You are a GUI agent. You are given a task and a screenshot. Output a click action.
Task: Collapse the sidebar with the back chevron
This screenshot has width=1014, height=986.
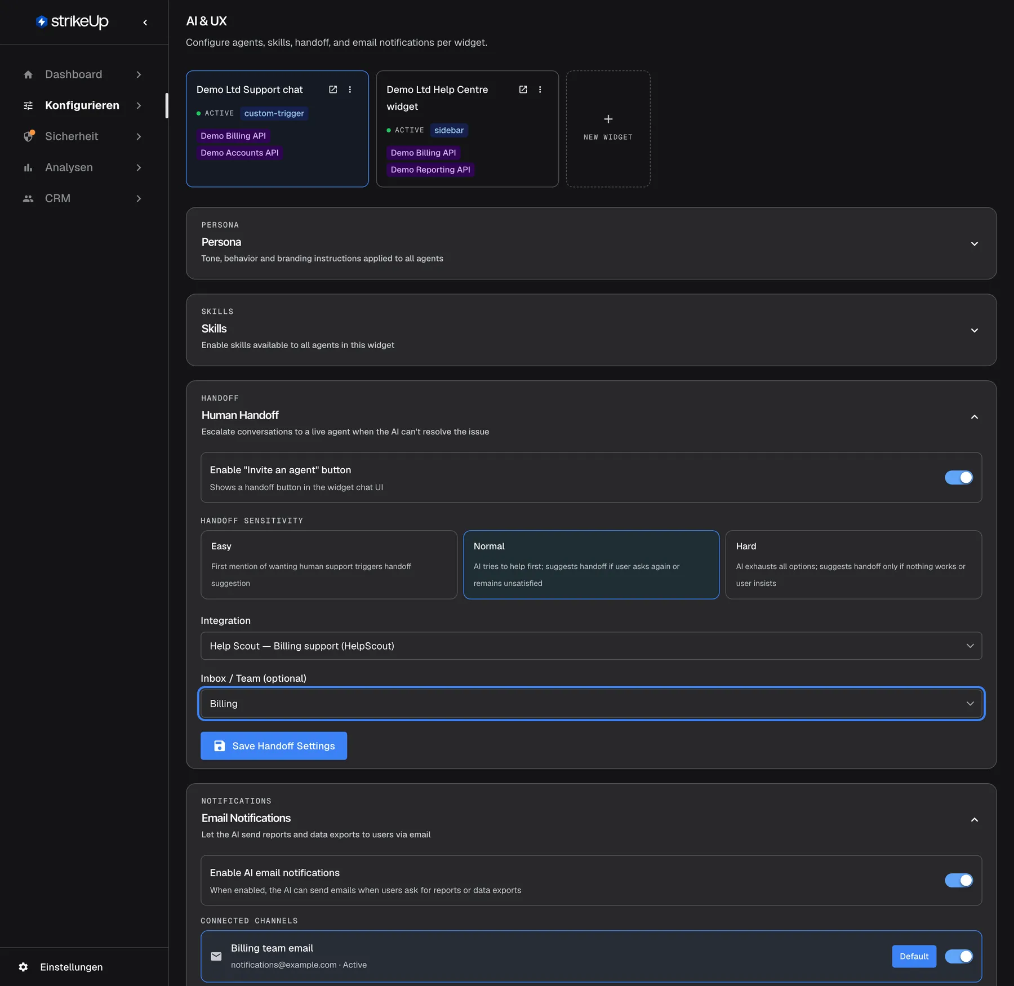point(145,23)
